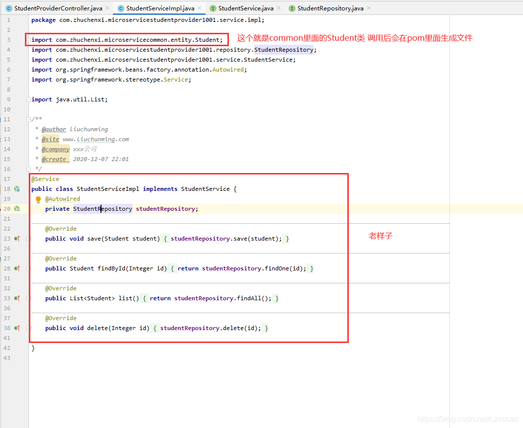Click the implements-method gutter icon on line 38
Image resolution: width=523 pixels, height=428 pixels.
point(17,328)
